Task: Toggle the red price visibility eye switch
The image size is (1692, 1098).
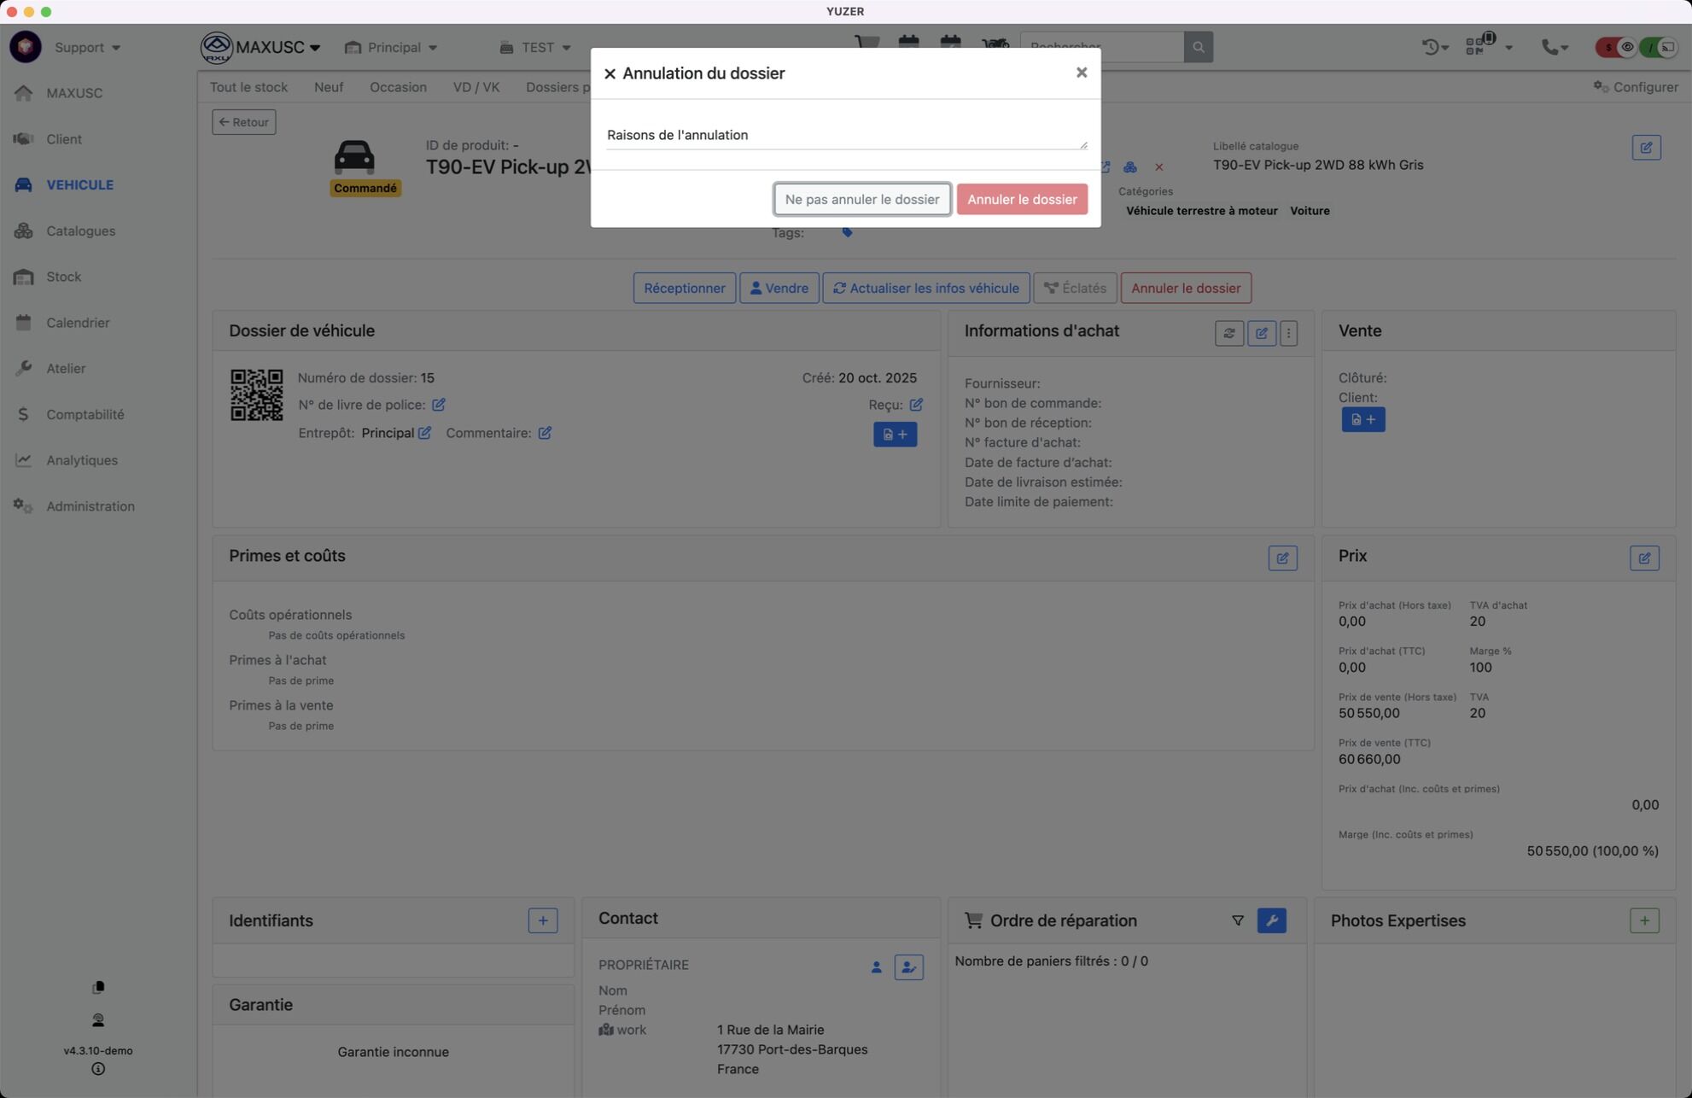Action: (x=1618, y=47)
